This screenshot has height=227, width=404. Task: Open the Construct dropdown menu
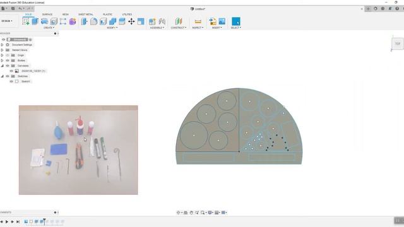tap(178, 28)
